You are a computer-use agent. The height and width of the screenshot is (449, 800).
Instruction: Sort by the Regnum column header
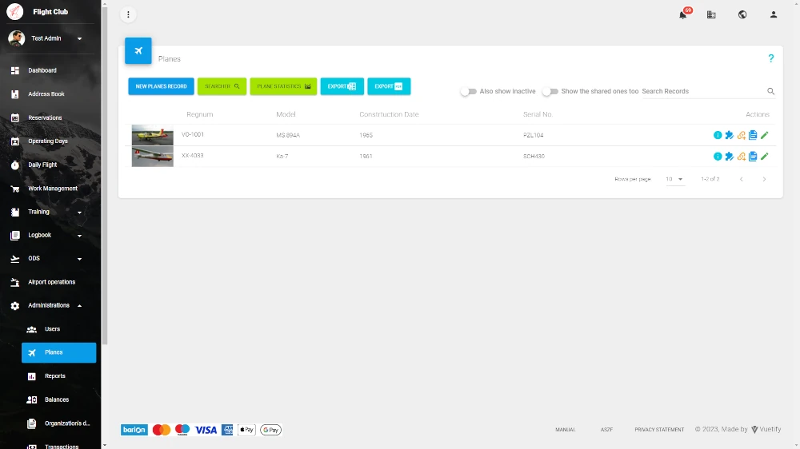point(199,115)
